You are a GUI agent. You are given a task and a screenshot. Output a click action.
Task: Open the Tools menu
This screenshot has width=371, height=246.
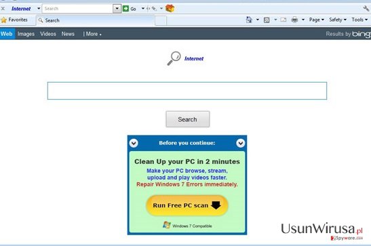359,20
